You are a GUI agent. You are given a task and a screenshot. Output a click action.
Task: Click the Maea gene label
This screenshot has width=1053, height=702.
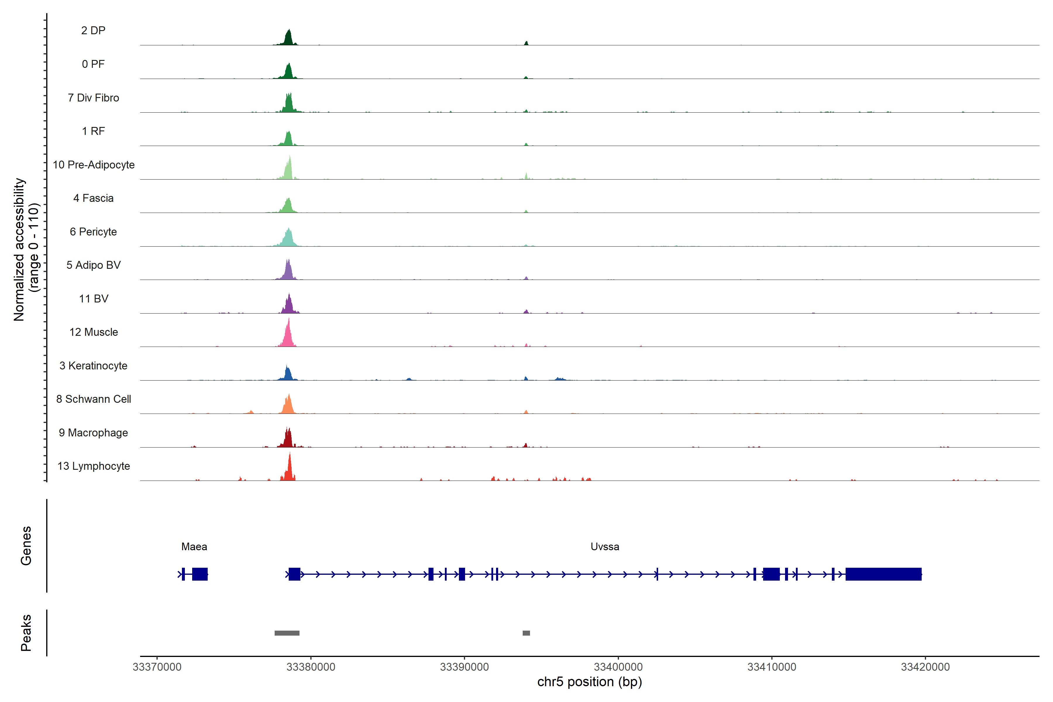[194, 547]
